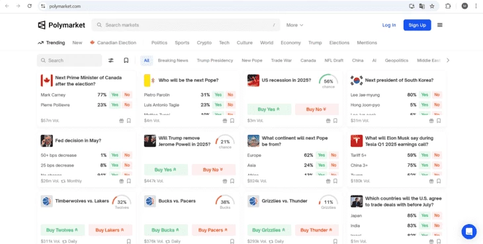Image resolution: width=483 pixels, height=244 pixels.
Task: Click the Canada flag market image
Action: coord(47,81)
